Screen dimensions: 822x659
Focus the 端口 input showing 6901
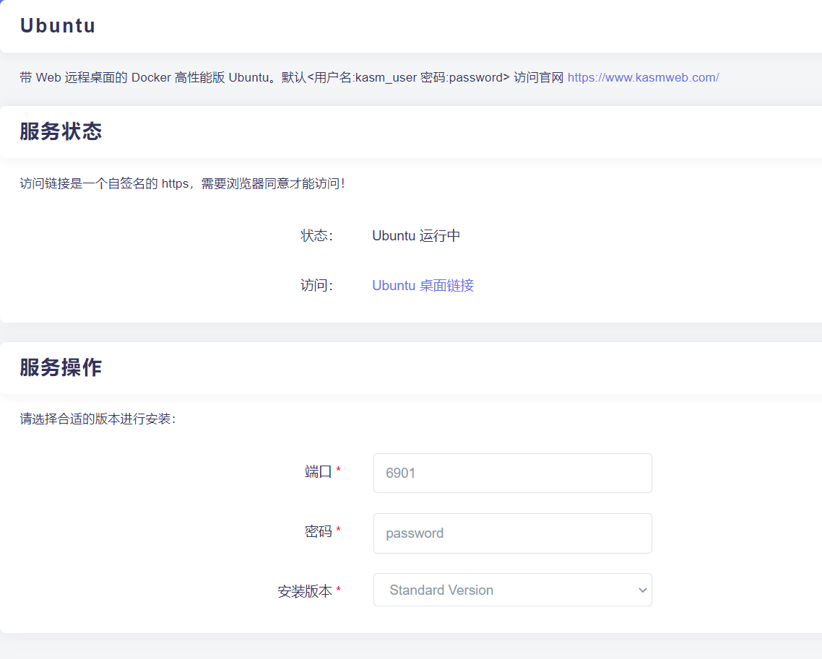click(x=512, y=473)
